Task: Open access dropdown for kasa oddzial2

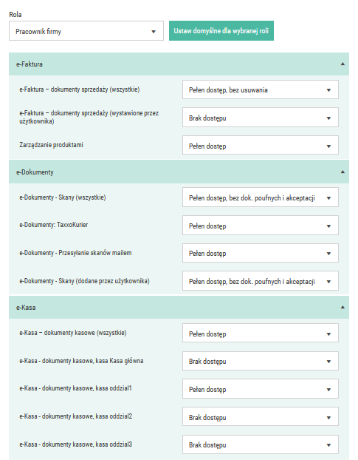Action: coord(261,417)
